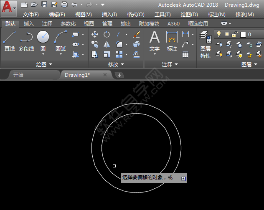Activate the Explode tool
The image size is (264, 210).
[x=136, y=44]
